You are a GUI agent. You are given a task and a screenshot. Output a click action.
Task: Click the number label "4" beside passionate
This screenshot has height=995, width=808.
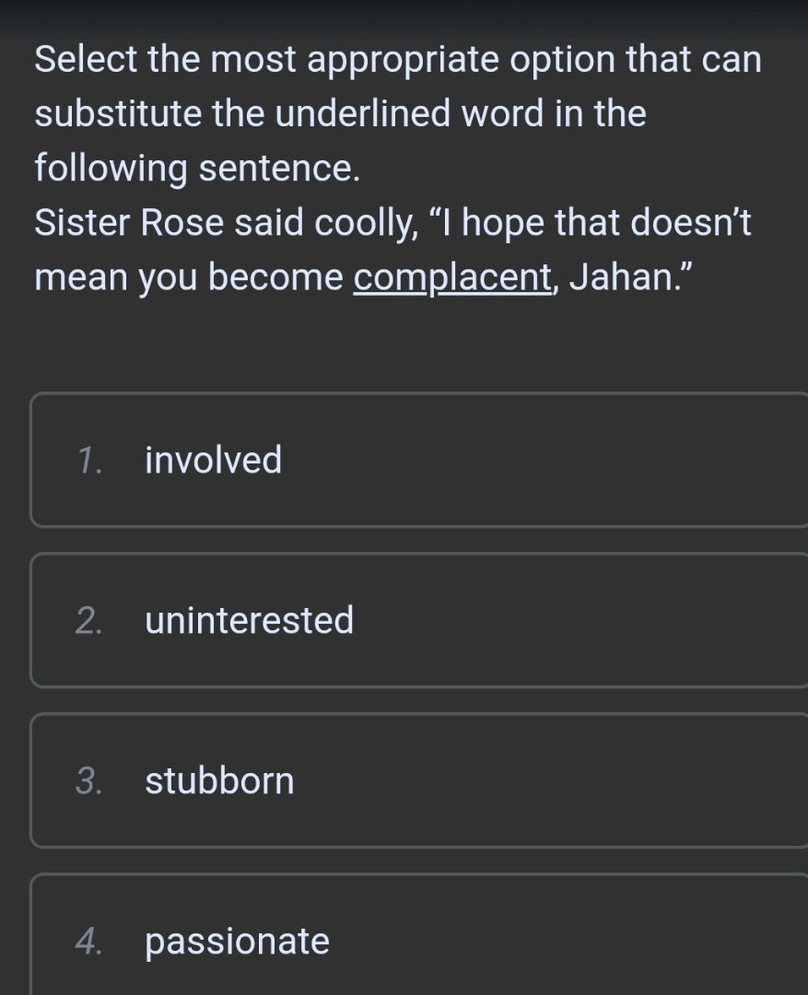click(x=86, y=941)
